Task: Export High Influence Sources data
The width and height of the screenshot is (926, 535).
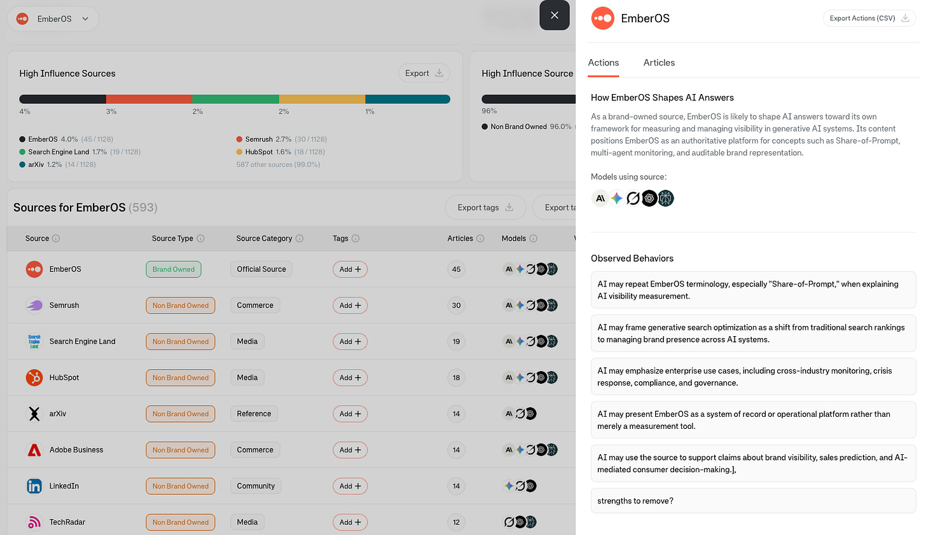Action: (x=424, y=73)
